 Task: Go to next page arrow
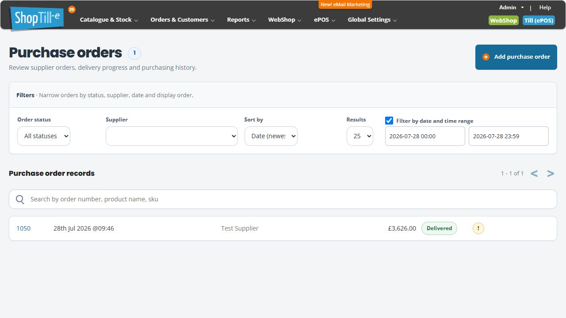point(551,174)
